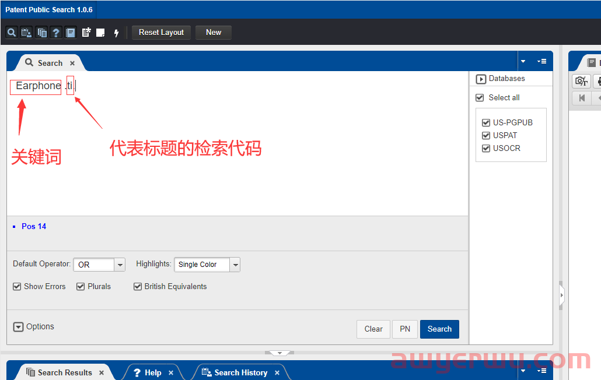Viewport: 601px width, 380px height.
Task: Click the camera text snapshot icon
Action: 581,81
